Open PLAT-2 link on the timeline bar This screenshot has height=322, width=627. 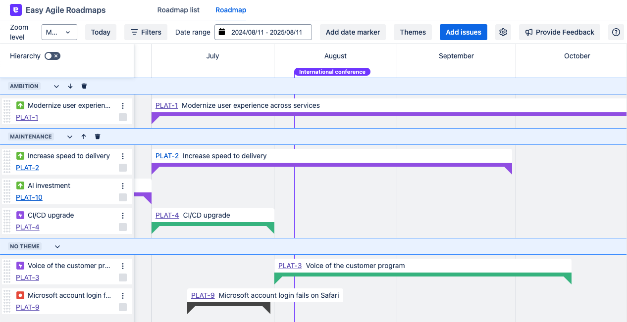167,156
